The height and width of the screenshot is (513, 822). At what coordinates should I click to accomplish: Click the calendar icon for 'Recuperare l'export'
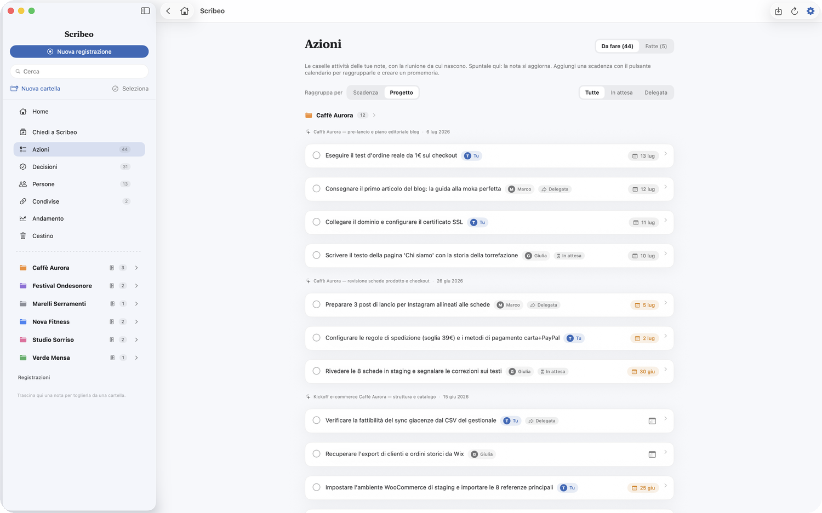(x=652, y=454)
